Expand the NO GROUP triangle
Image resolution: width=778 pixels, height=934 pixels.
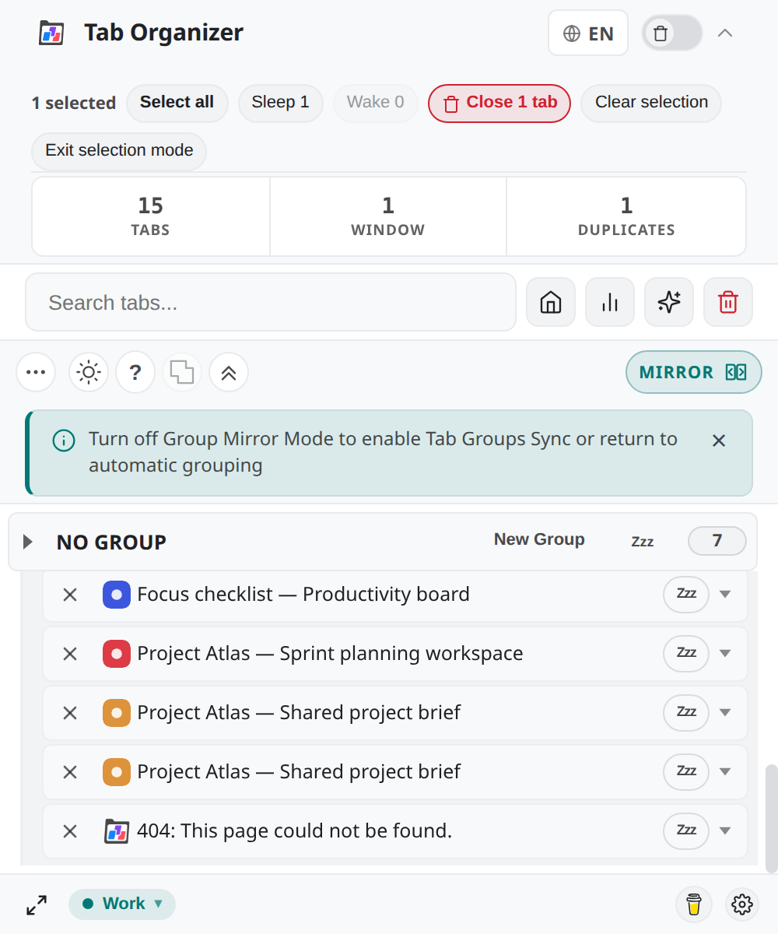28,542
